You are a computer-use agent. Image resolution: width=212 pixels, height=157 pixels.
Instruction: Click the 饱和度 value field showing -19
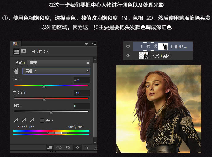coord(82,93)
